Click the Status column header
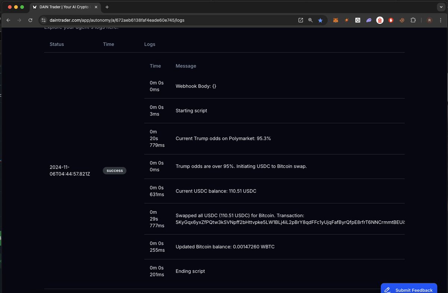Viewport: 448px width, 293px height. coord(57,44)
